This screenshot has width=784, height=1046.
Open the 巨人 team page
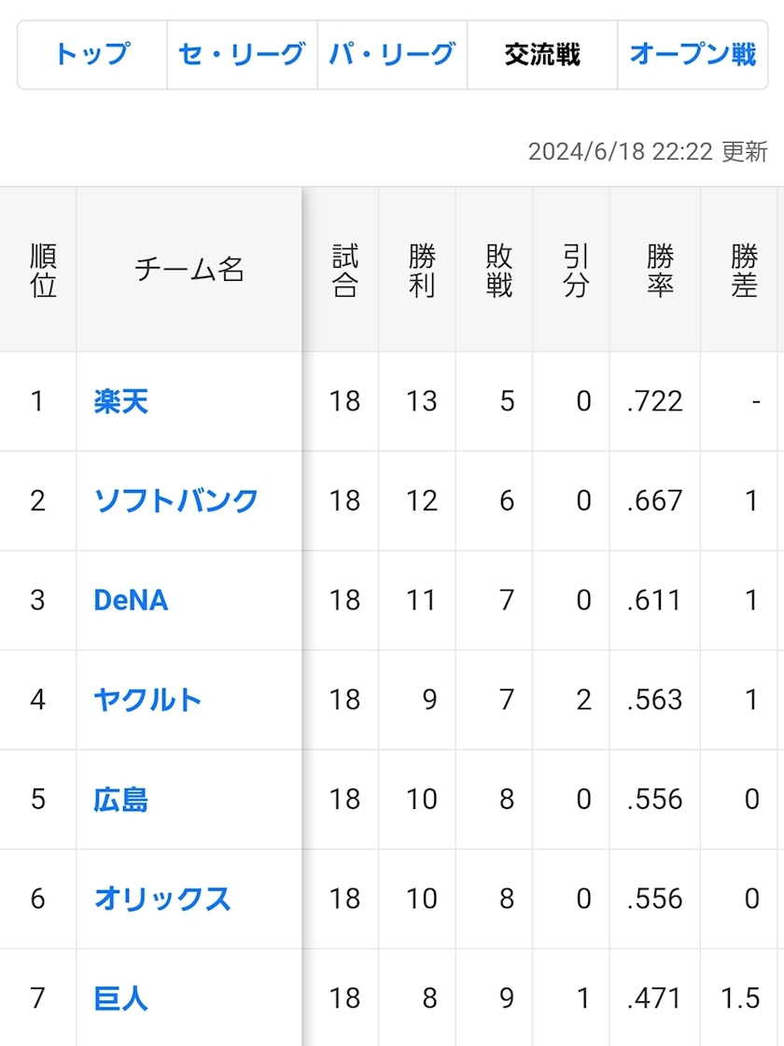pyautogui.click(x=121, y=998)
